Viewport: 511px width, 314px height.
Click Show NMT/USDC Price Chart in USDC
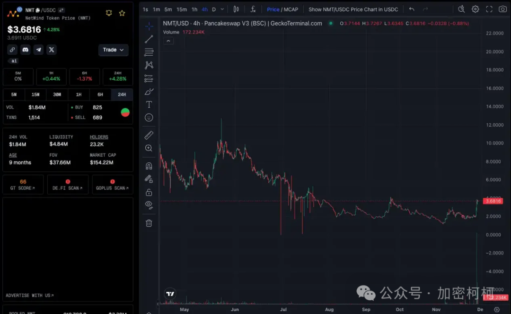point(353,9)
